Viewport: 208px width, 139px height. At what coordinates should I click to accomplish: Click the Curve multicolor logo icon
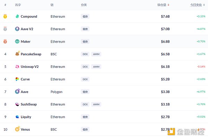point(17,79)
